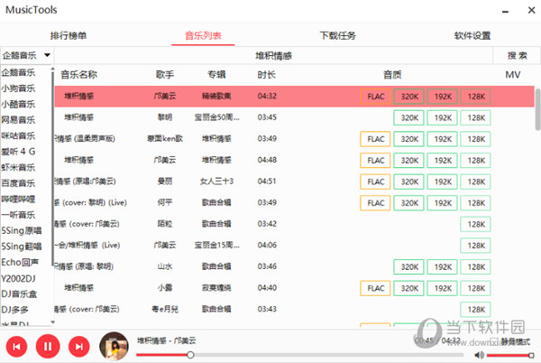
Task: Click the 歌手 column header
Action: click(165, 75)
